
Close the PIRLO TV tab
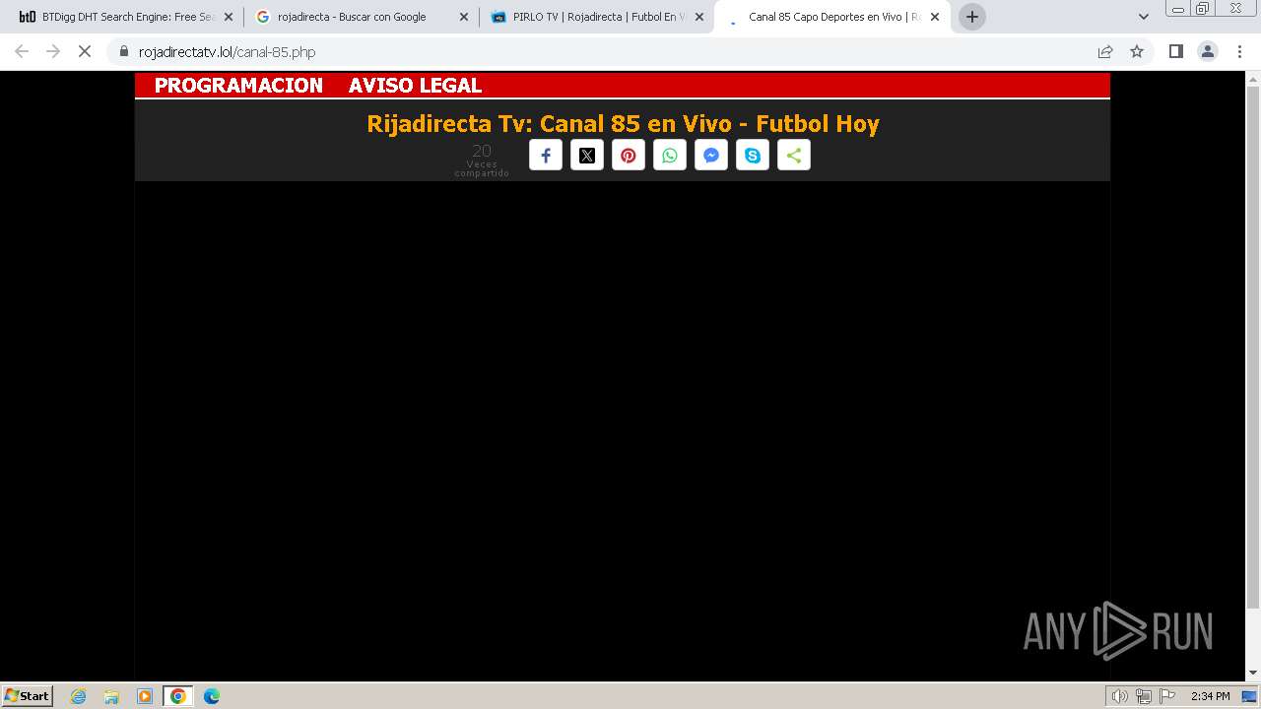(699, 17)
